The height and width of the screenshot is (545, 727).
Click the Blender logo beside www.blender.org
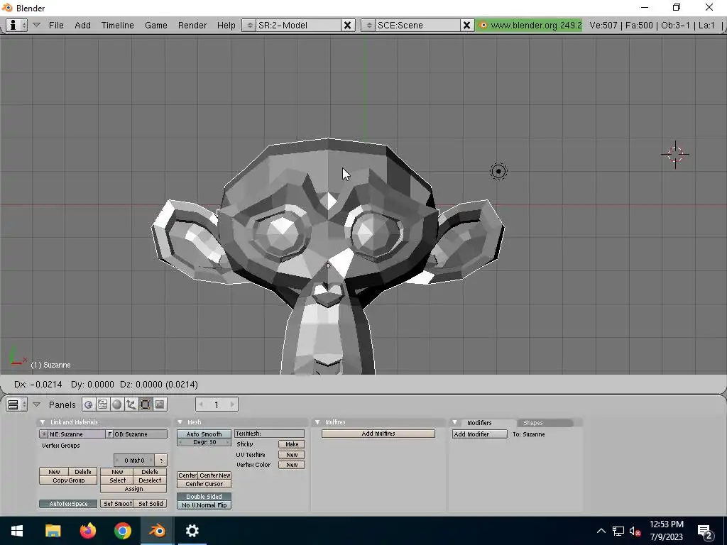click(x=483, y=25)
